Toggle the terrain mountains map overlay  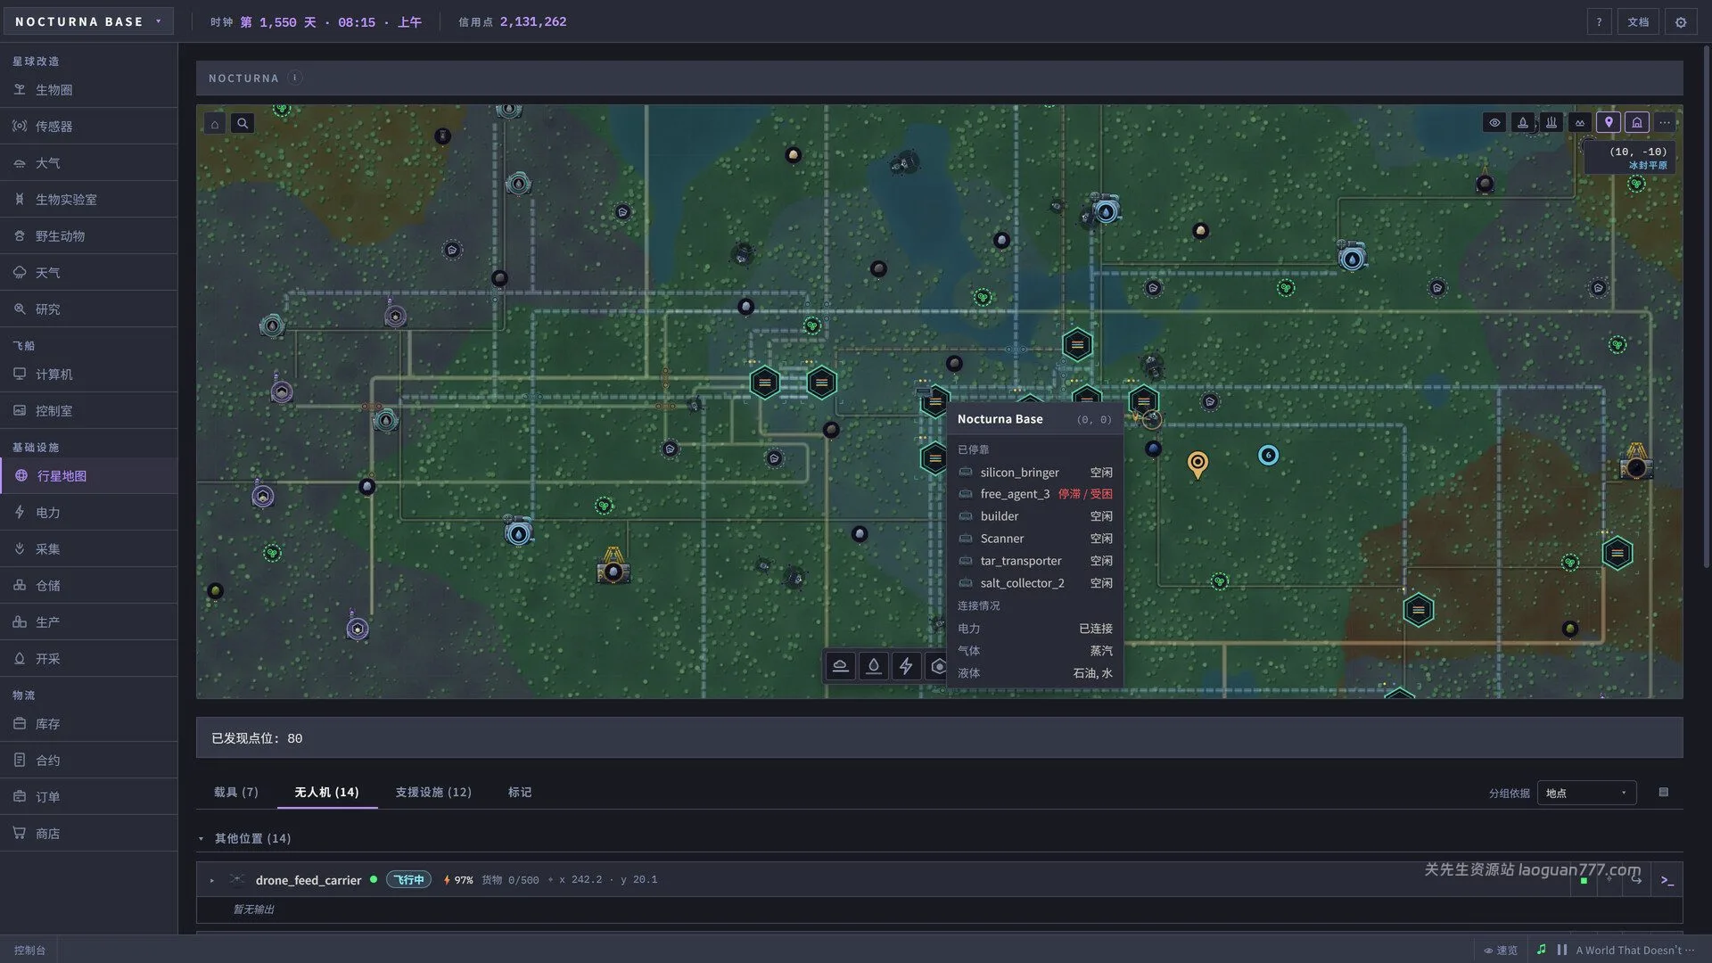[x=1580, y=123]
